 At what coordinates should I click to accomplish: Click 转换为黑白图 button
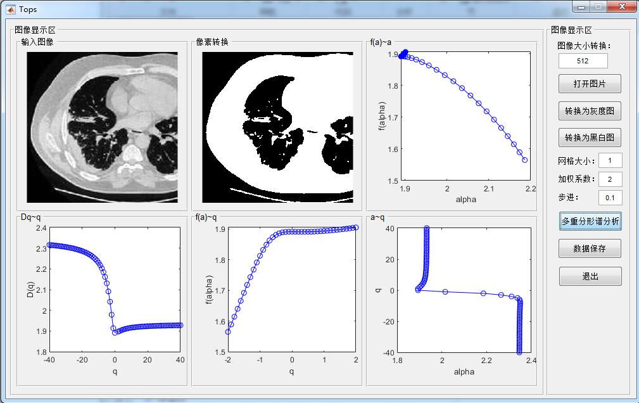coord(590,138)
